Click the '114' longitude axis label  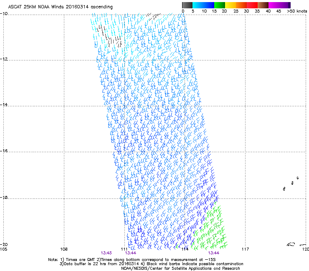[x=185, y=249]
